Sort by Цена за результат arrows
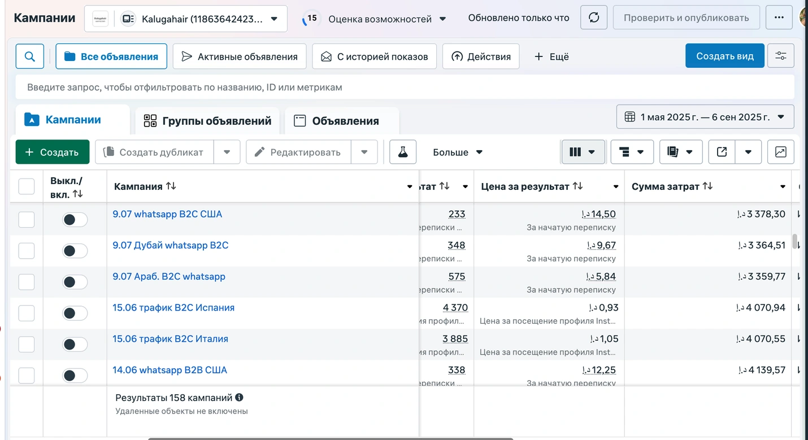The height and width of the screenshot is (440, 808). [577, 186]
